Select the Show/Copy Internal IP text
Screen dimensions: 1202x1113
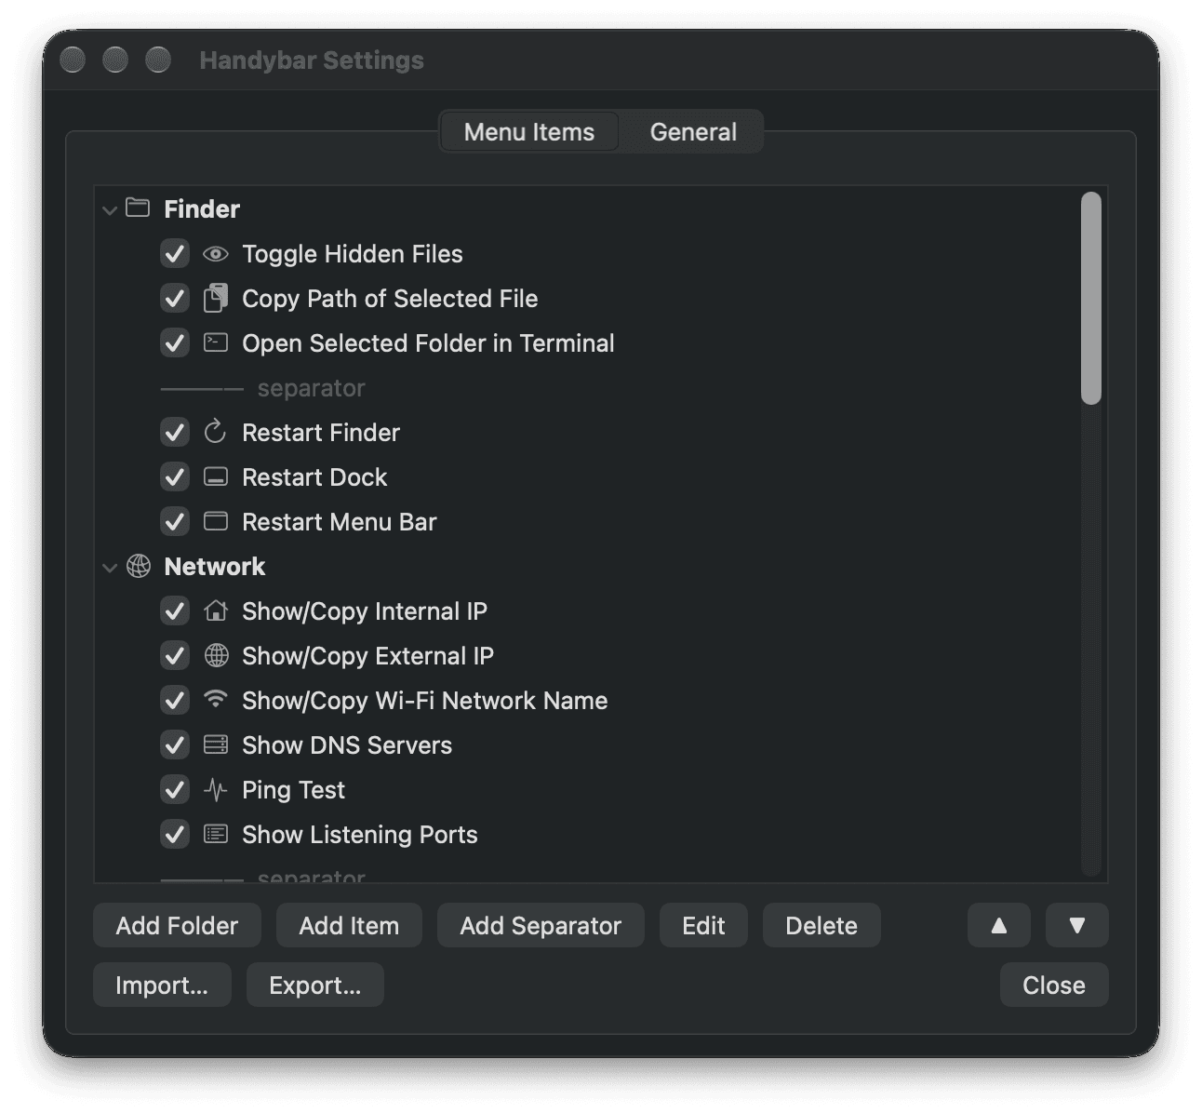365,610
